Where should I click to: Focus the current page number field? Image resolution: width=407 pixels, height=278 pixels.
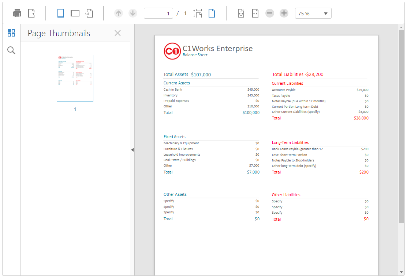click(x=158, y=13)
